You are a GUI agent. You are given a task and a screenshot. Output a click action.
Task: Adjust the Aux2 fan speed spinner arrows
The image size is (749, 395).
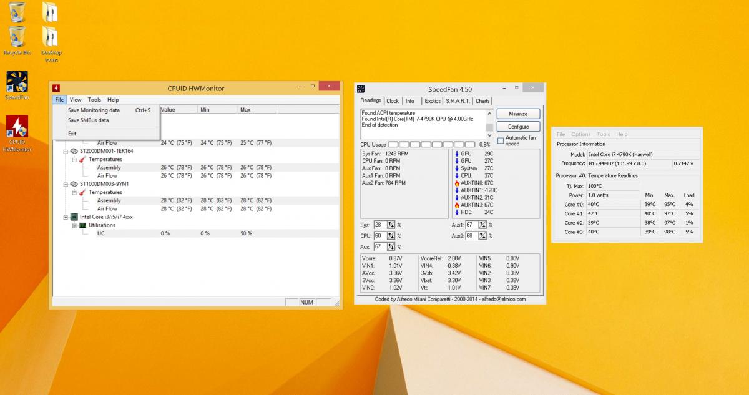point(484,236)
